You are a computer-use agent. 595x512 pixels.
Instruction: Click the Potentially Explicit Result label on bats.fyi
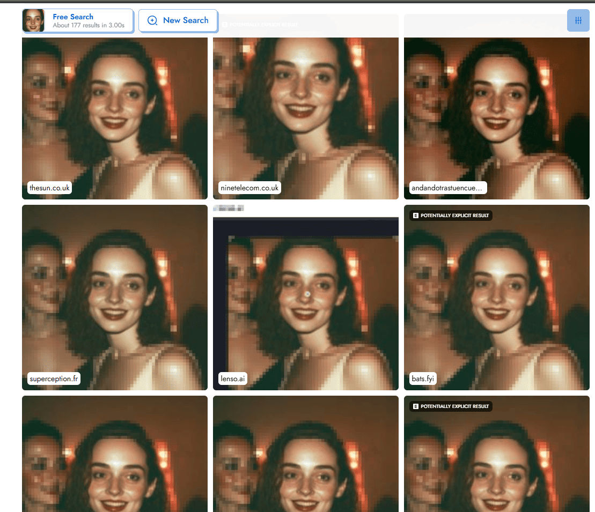[454, 216]
